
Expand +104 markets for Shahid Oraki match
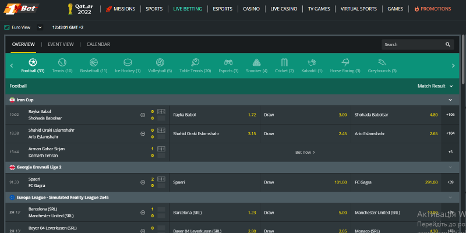click(450, 133)
